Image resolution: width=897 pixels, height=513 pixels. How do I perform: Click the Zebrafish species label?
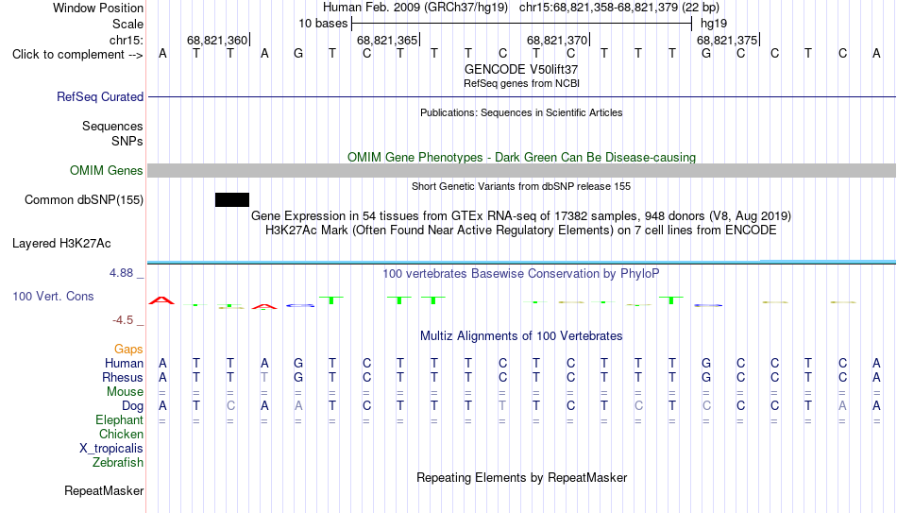coord(118,463)
